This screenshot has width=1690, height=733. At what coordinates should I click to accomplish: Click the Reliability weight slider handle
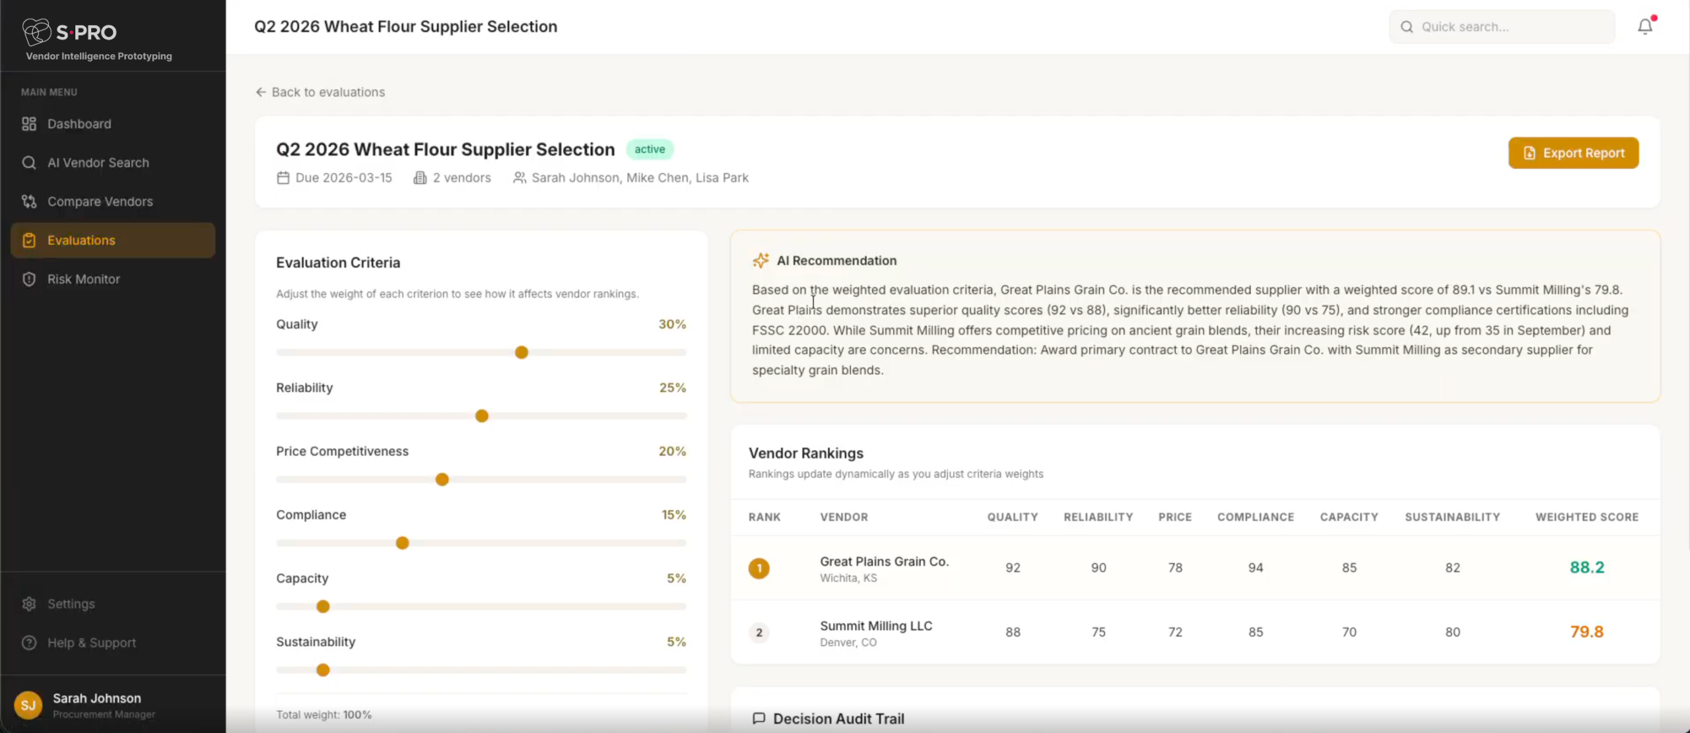(482, 416)
